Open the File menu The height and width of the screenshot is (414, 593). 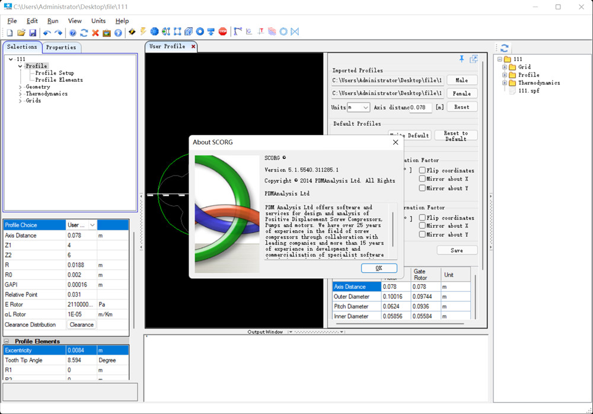coord(12,21)
